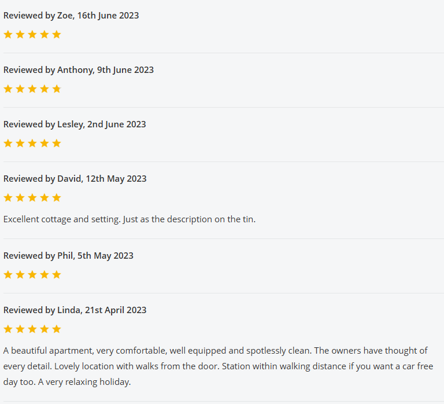
Task: Click the fifth star in Linda's rating
Action: 57,329
